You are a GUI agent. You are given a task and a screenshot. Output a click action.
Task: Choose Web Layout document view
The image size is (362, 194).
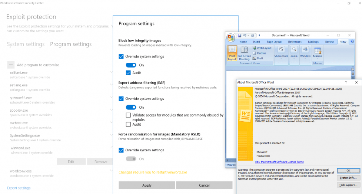tap(262, 48)
